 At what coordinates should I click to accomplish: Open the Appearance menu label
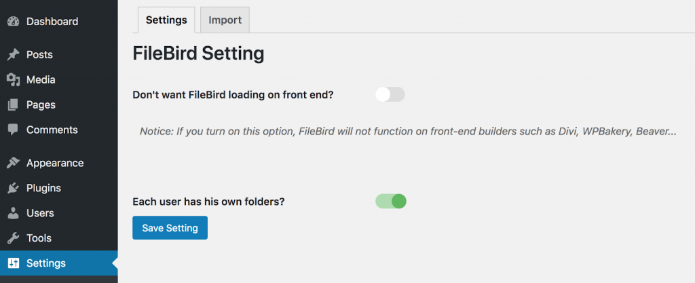[x=55, y=163]
